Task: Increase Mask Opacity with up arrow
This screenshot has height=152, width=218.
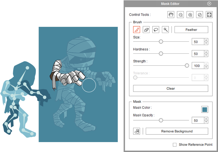Action: pyautogui.click(x=206, y=119)
